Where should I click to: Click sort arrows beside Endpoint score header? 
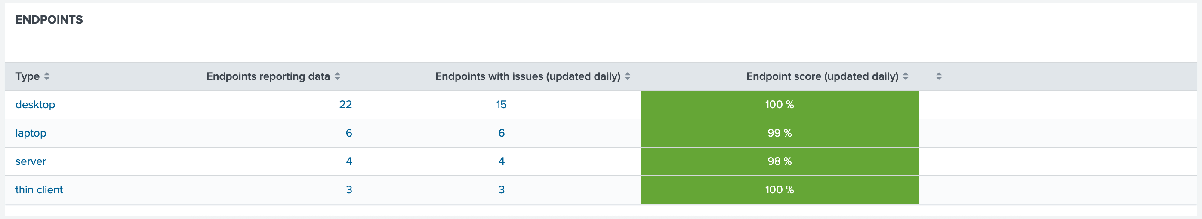coord(906,76)
